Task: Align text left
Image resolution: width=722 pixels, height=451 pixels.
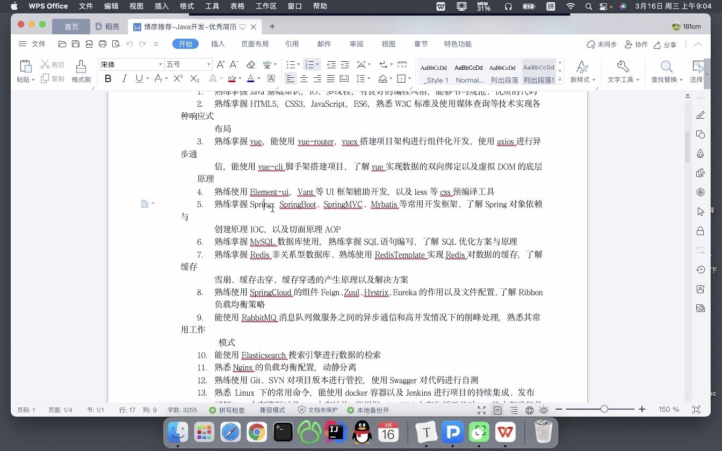Action: (290, 79)
